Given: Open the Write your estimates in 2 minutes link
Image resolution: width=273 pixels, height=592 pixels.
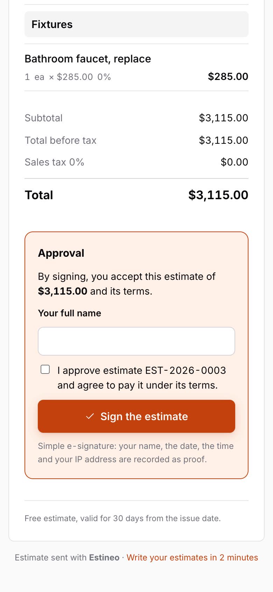Looking at the screenshot, I should coord(192,558).
